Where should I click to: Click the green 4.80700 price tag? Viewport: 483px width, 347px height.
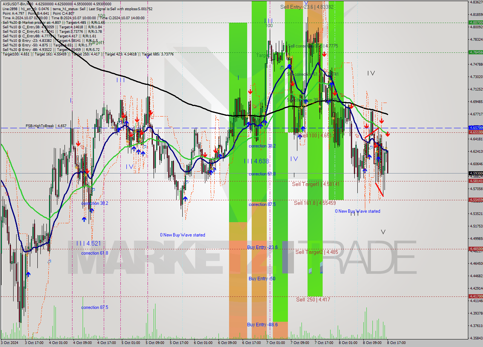click(475, 23)
